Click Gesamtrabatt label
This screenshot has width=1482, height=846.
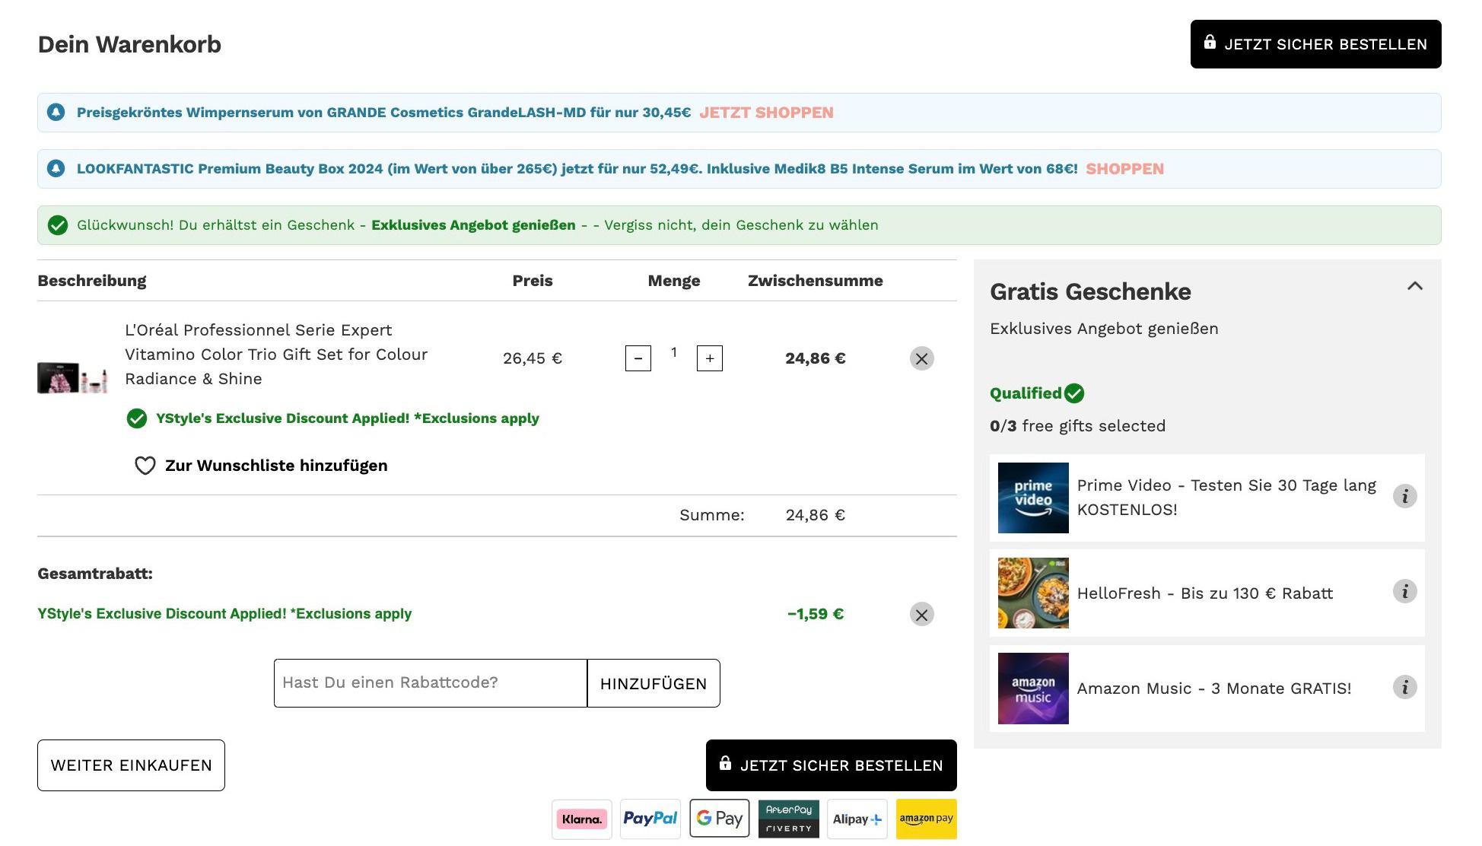click(x=95, y=574)
